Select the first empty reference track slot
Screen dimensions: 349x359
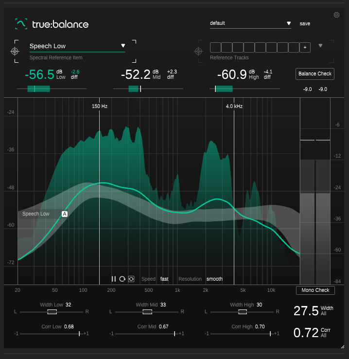click(215, 47)
